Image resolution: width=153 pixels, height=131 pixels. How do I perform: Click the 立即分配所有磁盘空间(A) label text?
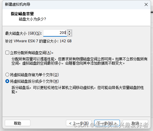click(x=32, y=53)
